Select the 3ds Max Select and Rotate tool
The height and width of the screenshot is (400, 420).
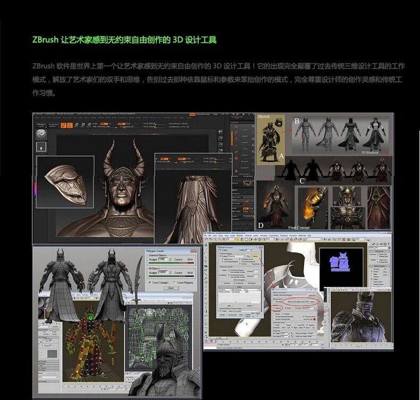(260, 240)
